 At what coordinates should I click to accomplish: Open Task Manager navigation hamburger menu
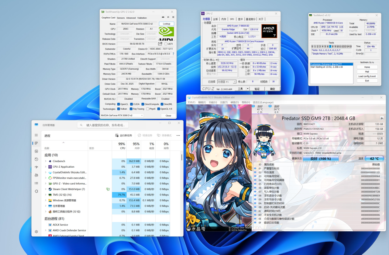36,135
